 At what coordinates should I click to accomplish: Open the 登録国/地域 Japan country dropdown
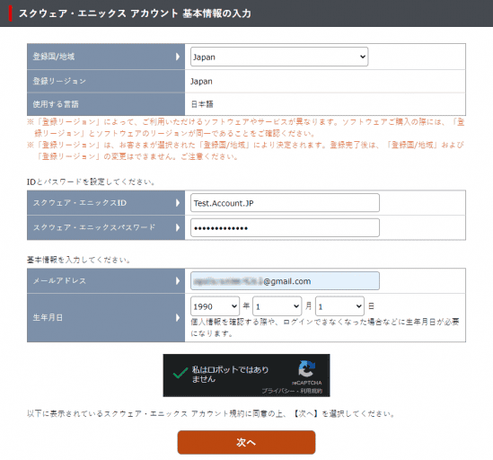coord(279,57)
